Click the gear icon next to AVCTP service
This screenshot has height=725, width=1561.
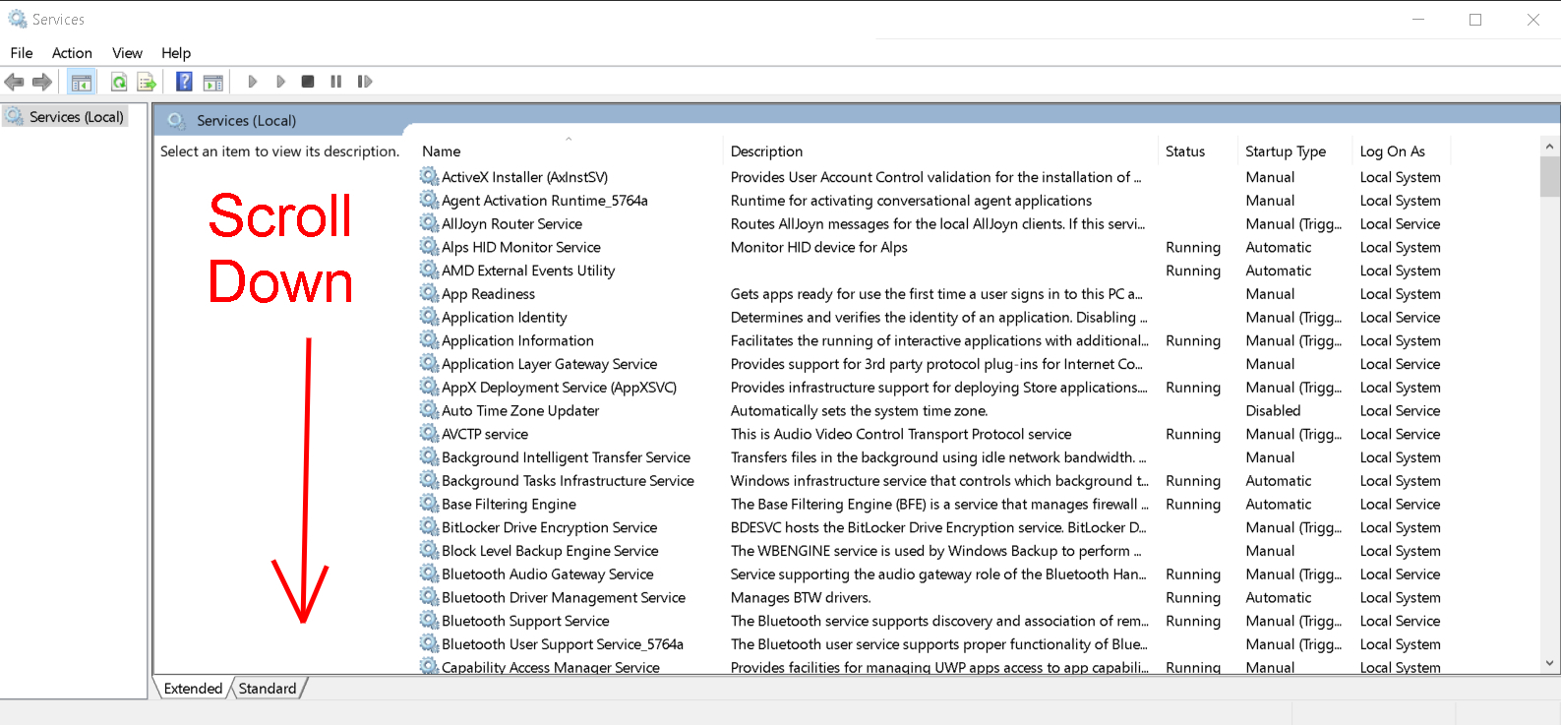[429, 434]
